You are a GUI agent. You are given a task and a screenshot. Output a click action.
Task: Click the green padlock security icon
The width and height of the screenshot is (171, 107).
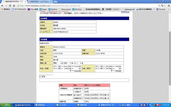tap(18, 6)
